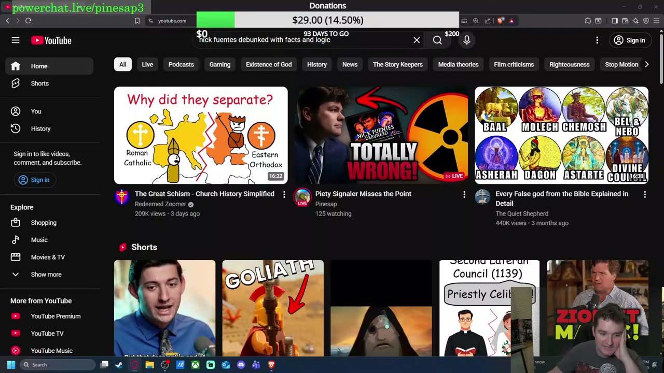
Task: Select the History filter chip
Action: [x=317, y=64]
